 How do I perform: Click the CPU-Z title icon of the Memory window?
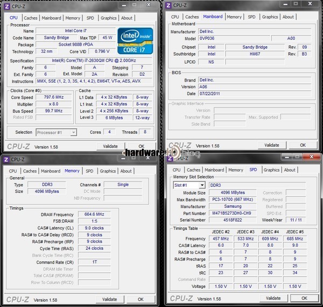(6, 159)
